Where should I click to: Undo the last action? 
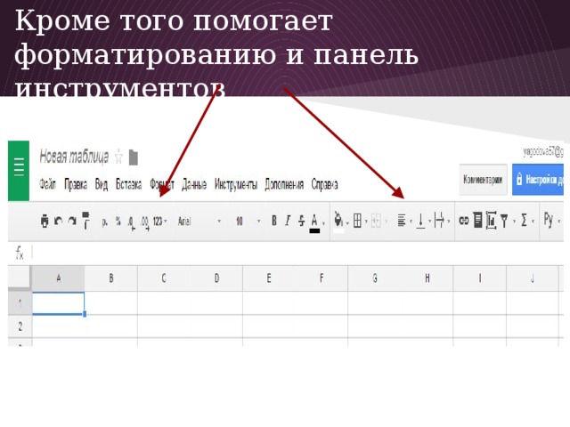pyautogui.click(x=58, y=221)
